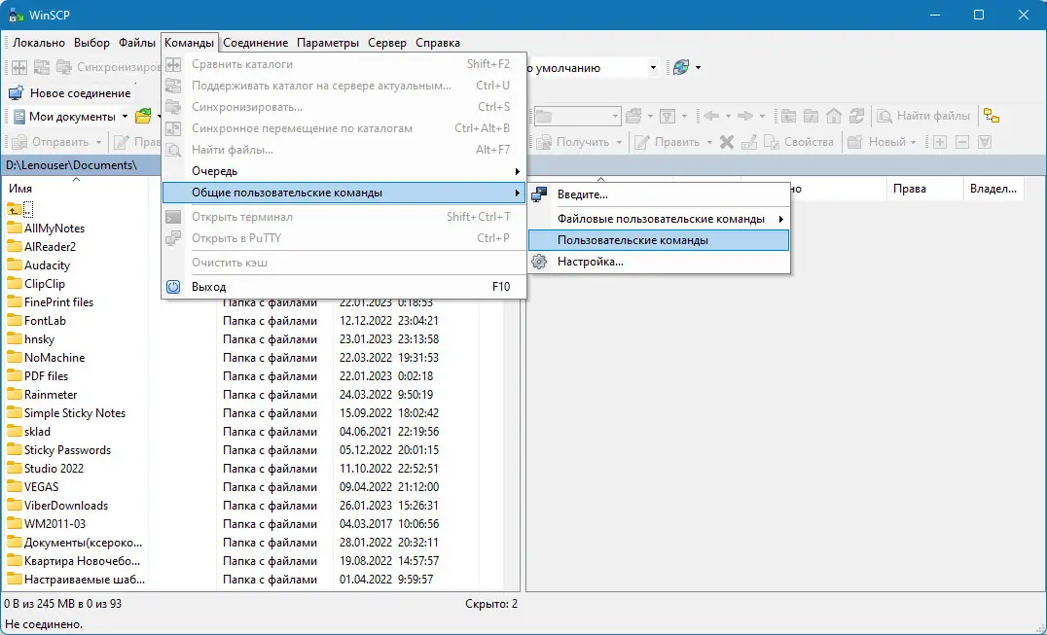The height and width of the screenshot is (635, 1047).
Task: Click the Владел... column header
Action: coord(993,189)
